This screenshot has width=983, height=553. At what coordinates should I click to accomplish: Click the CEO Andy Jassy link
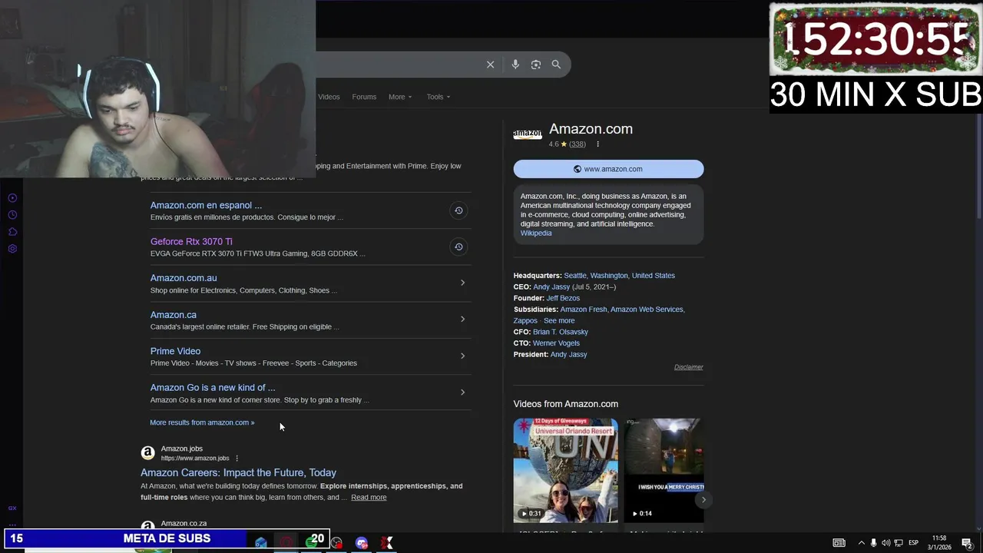[x=551, y=286]
